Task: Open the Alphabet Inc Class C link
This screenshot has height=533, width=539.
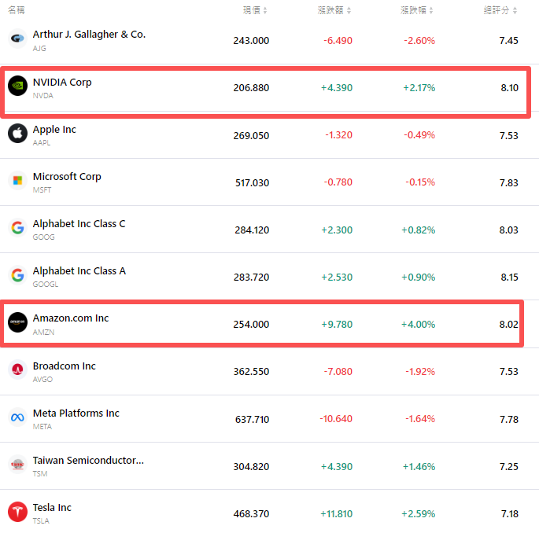Action: [79, 224]
